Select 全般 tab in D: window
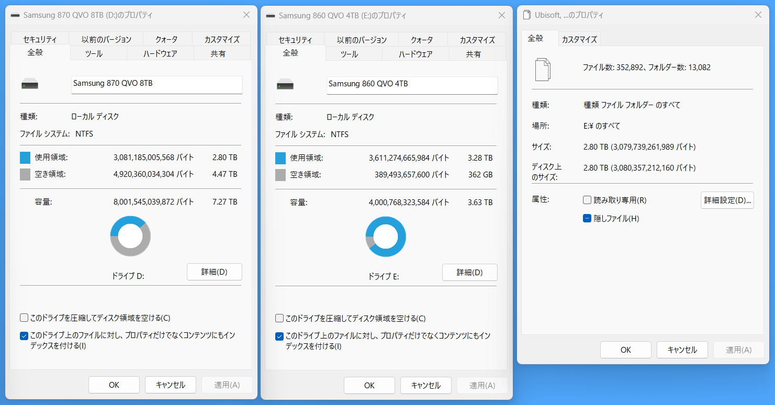The image size is (775, 405). click(x=40, y=52)
